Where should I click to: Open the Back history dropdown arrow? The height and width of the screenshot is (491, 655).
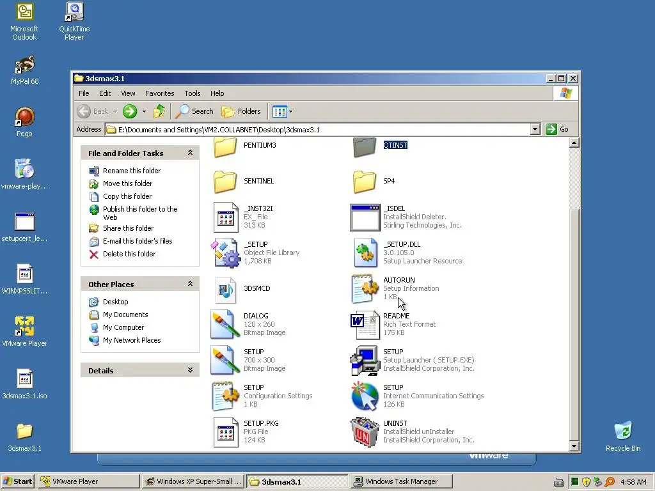115,111
